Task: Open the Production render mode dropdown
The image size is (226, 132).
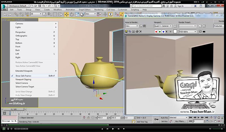Action: point(218,26)
